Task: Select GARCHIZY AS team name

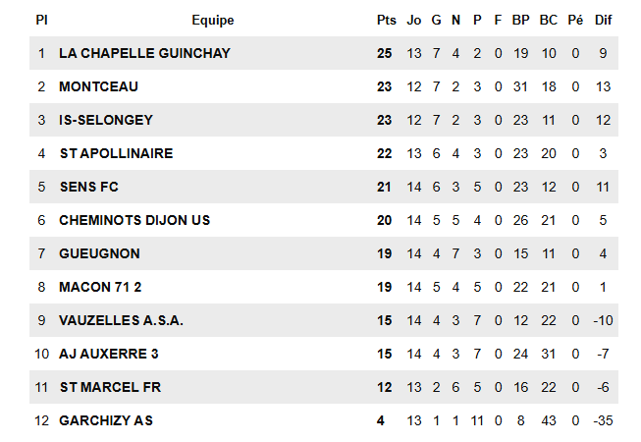Action: (106, 420)
